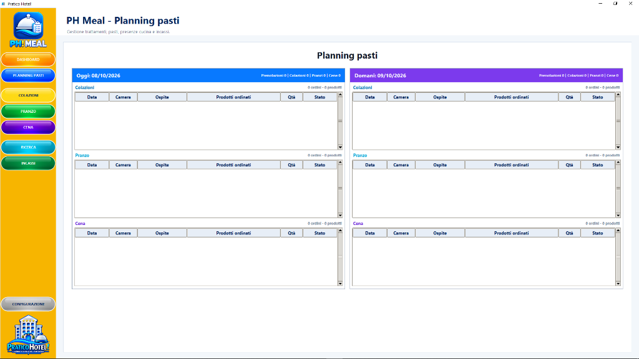
Task: Click Prodotti ordinati header in today's Cena table
Action: (x=233, y=233)
